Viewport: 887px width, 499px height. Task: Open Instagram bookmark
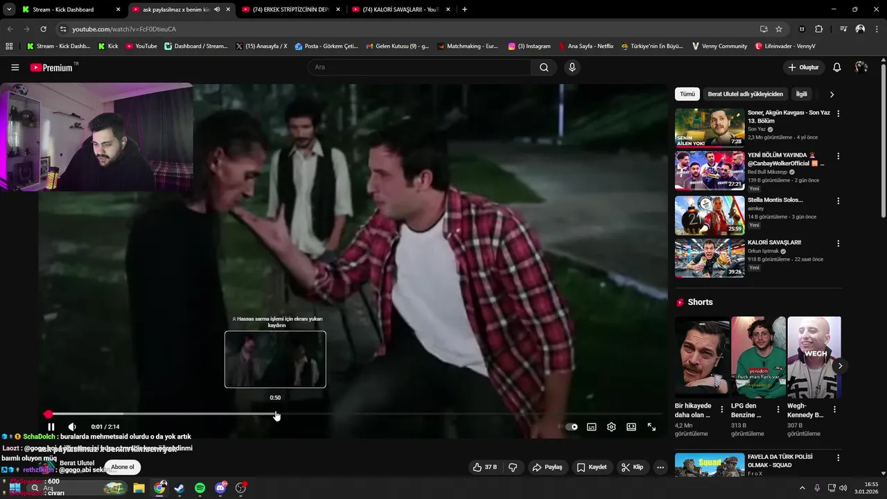[529, 46]
